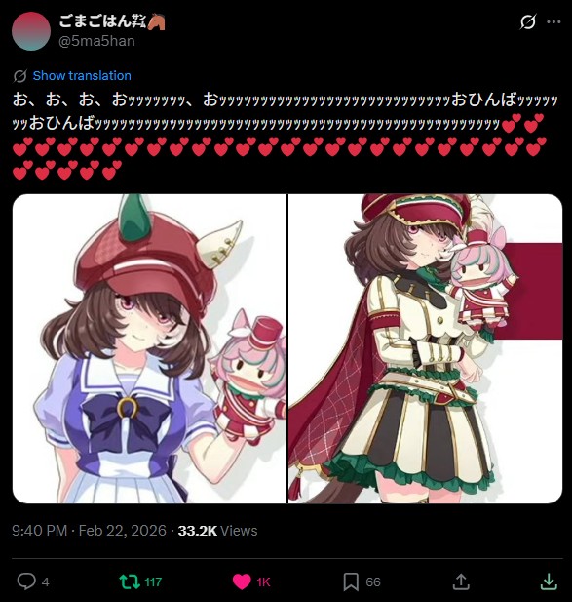Click the 117 reposts count
This screenshot has height=602, width=572.
(x=153, y=582)
